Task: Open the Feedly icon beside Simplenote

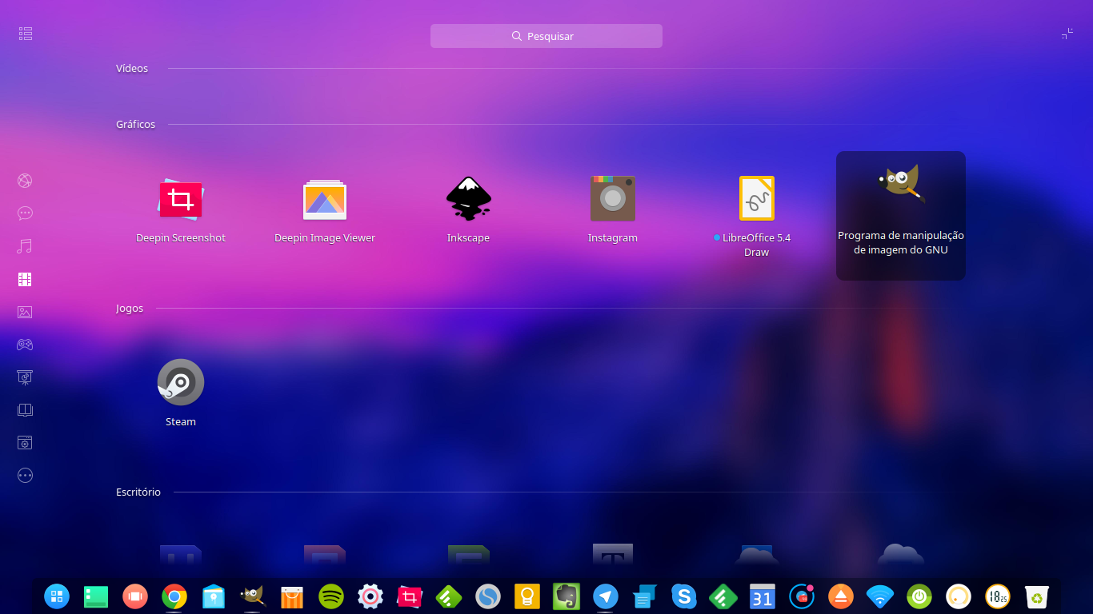Action: pos(449,596)
